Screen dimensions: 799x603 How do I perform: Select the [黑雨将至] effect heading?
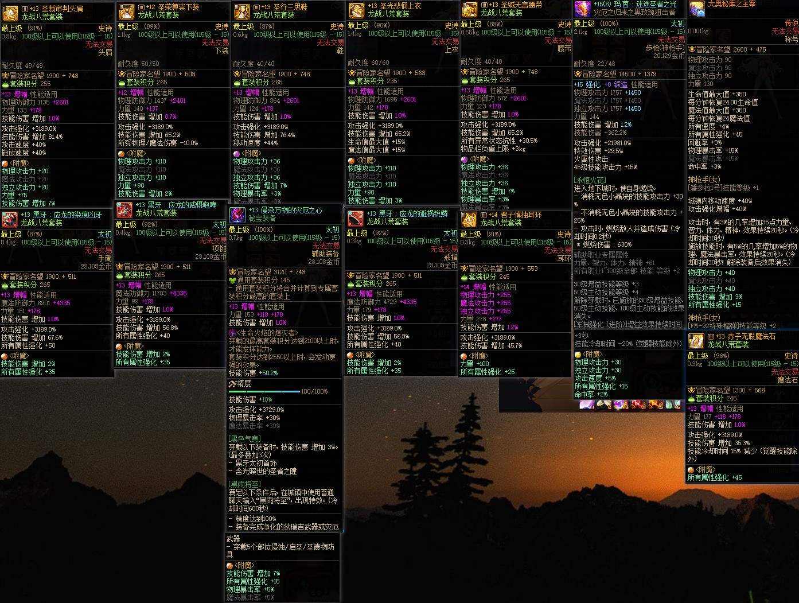[x=244, y=484]
